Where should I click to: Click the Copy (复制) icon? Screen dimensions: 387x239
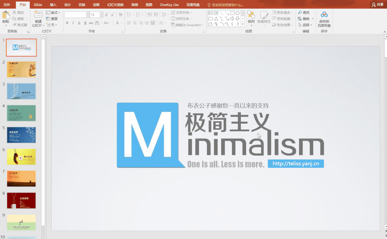(14, 19)
